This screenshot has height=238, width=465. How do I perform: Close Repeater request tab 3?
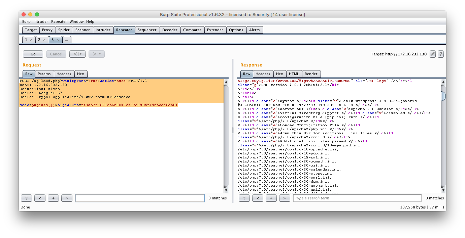[x=57, y=40]
